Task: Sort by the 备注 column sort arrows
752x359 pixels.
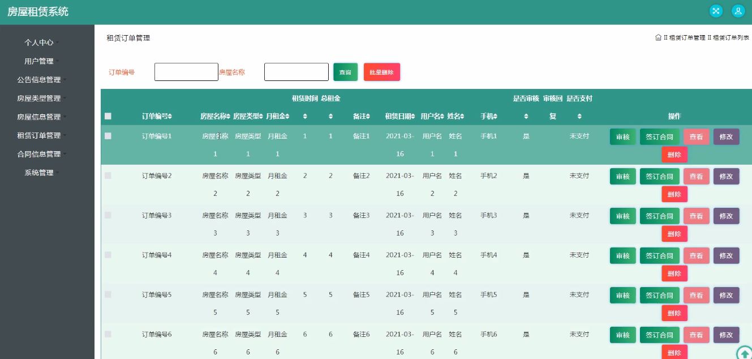Action: [368, 116]
